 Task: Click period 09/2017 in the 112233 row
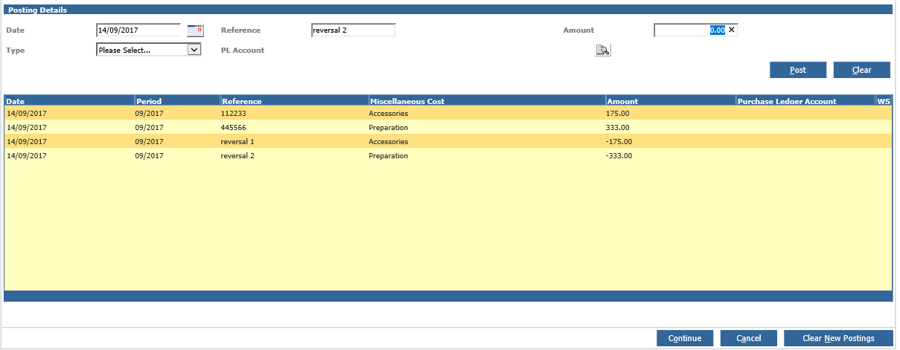pyautogui.click(x=149, y=114)
